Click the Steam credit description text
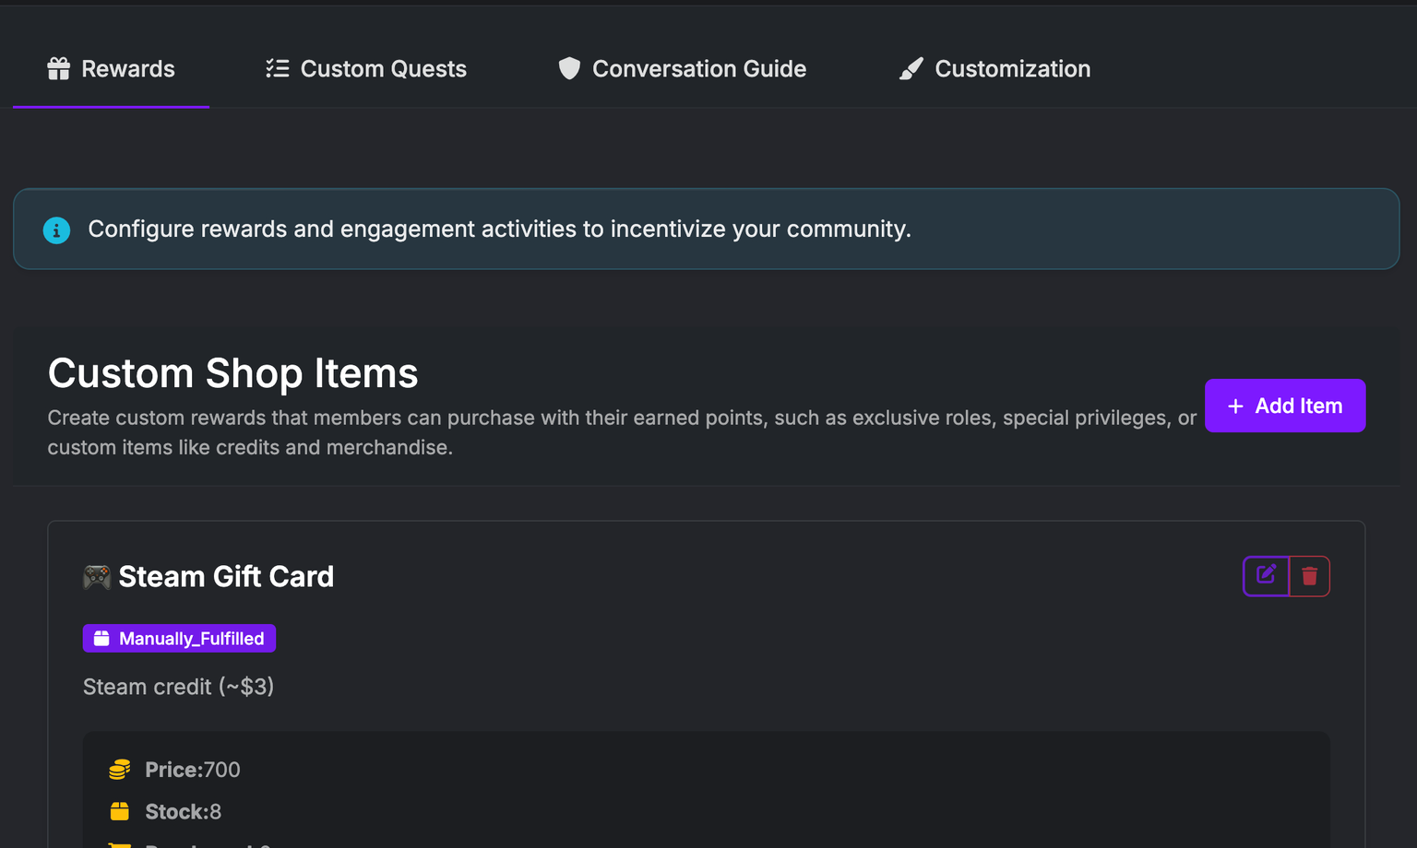Viewport: 1417px width, 848px height. coord(178,687)
